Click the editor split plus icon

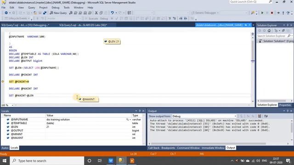[253, 34]
